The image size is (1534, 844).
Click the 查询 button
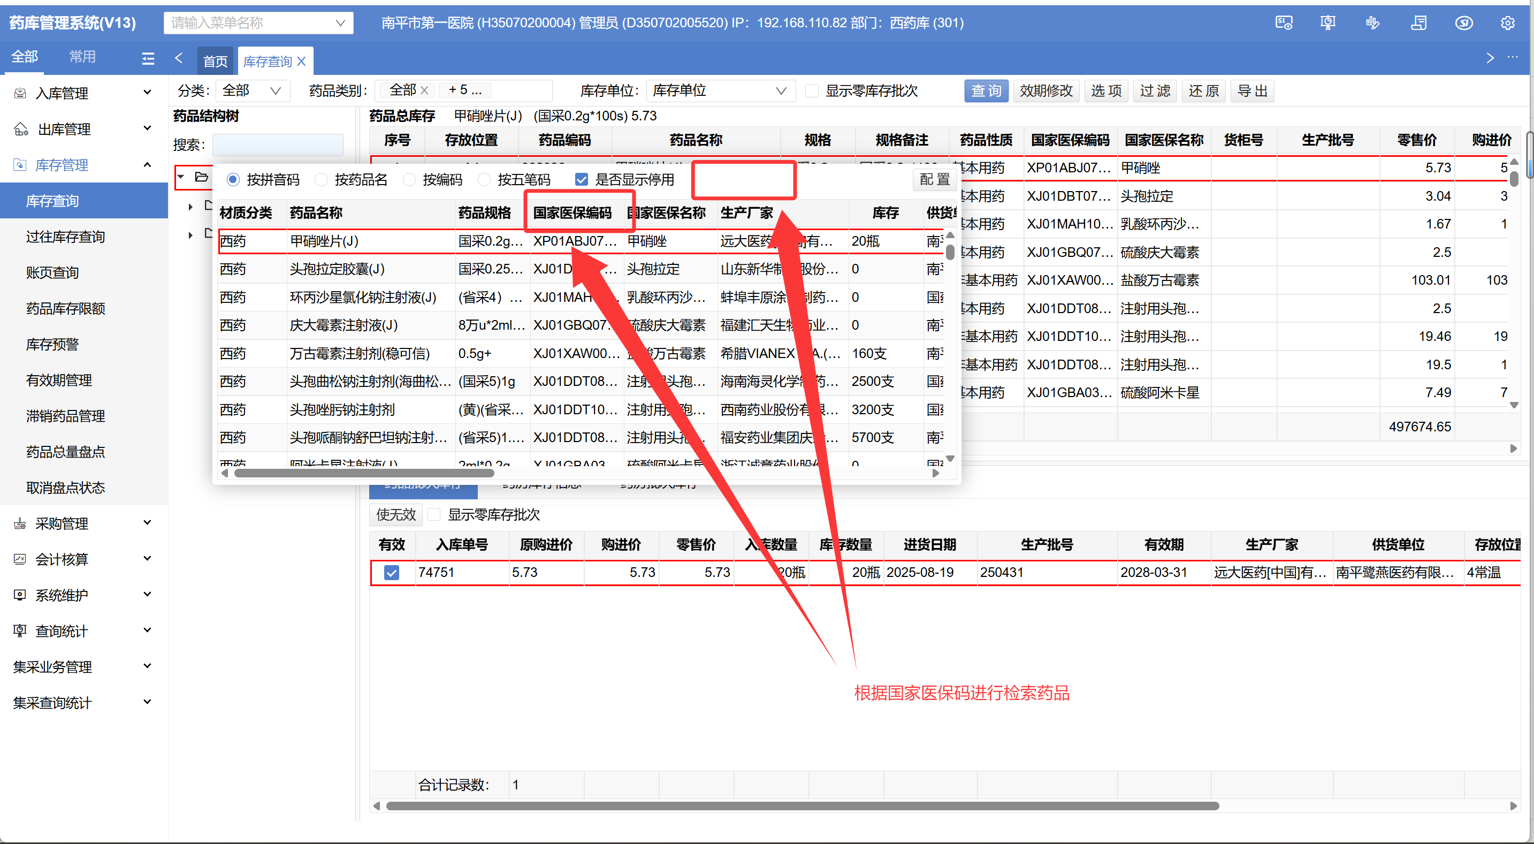pos(986,90)
